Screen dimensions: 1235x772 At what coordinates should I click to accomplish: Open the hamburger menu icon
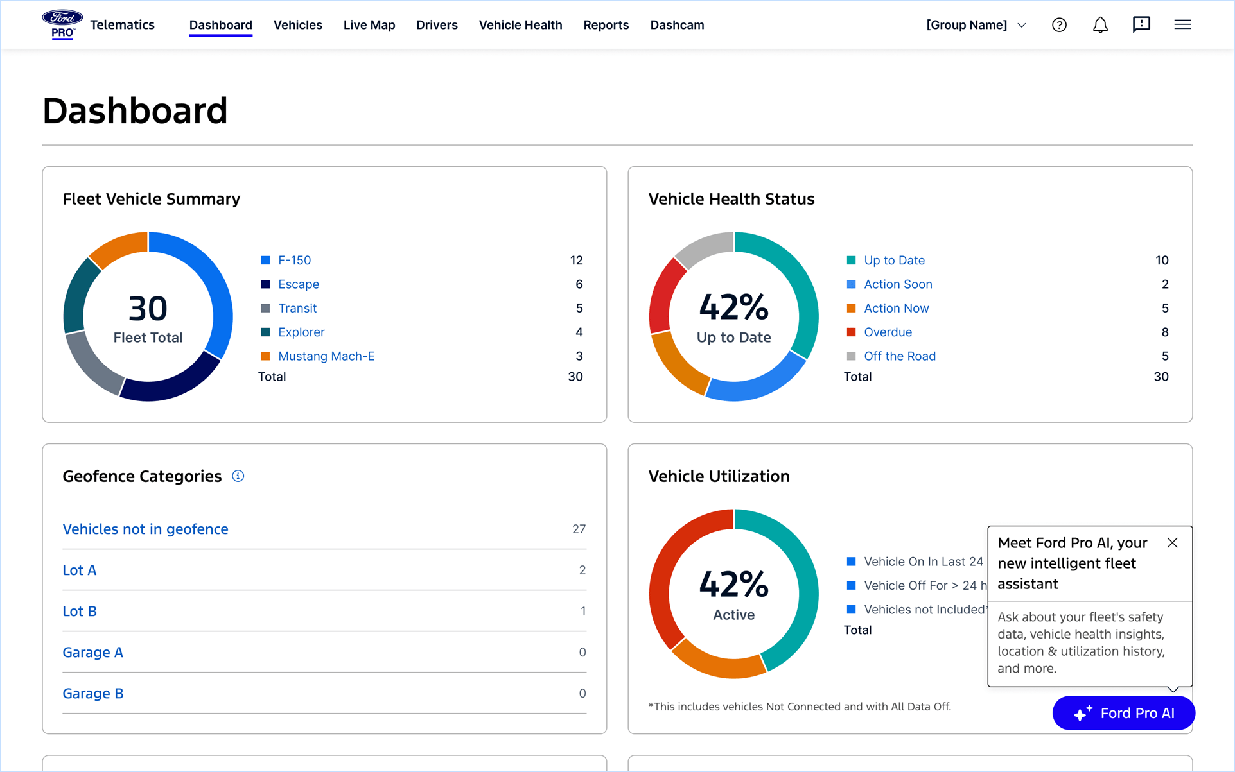[x=1182, y=24]
